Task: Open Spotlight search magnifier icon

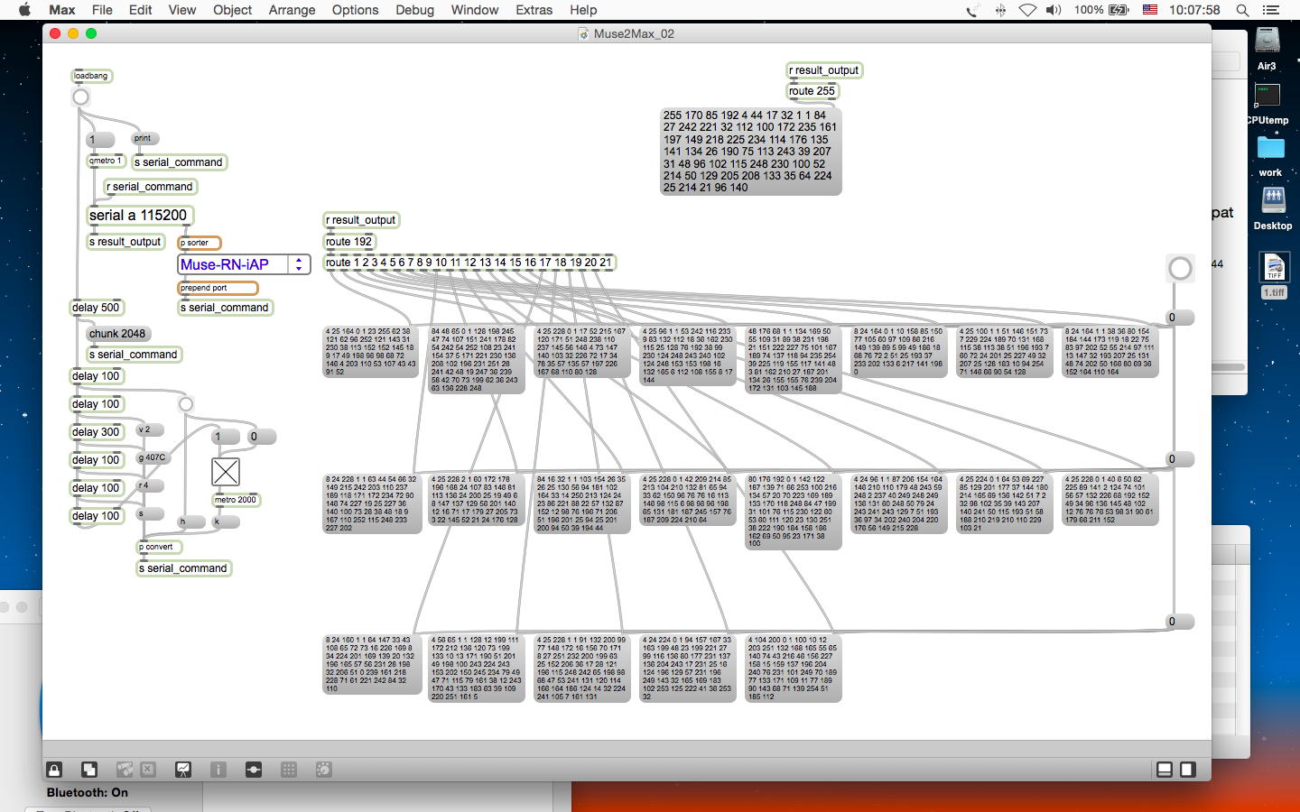Action: (x=1242, y=10)
